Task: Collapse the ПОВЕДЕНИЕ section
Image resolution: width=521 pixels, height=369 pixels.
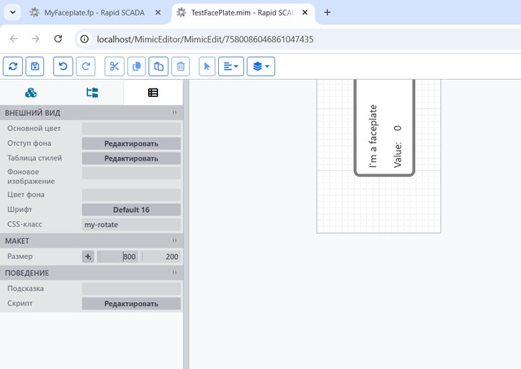Action: coord(174,273)
